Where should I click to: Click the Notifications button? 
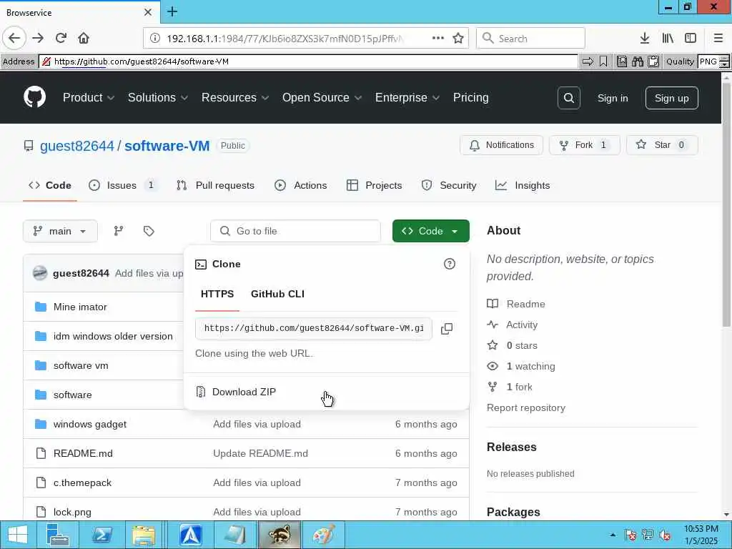(501, 145)
